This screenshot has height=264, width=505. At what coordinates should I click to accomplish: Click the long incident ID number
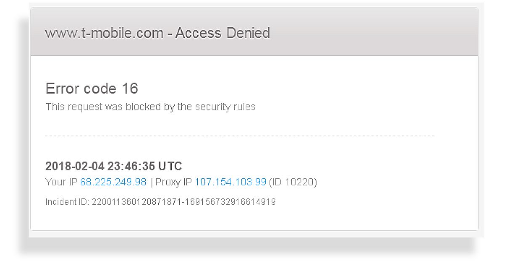(x=183, y=202)
